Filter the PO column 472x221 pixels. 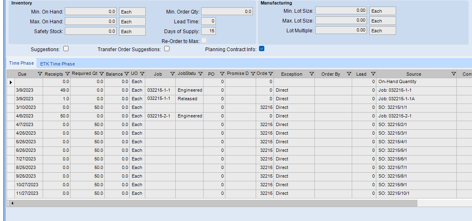pyautogui.click(x=222, y=74)
